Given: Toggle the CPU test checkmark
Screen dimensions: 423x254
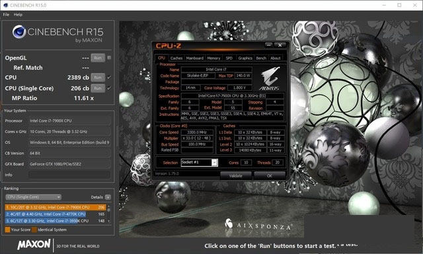Looking at the screenshot, I should pyautogui.click(x=109, y=77).
